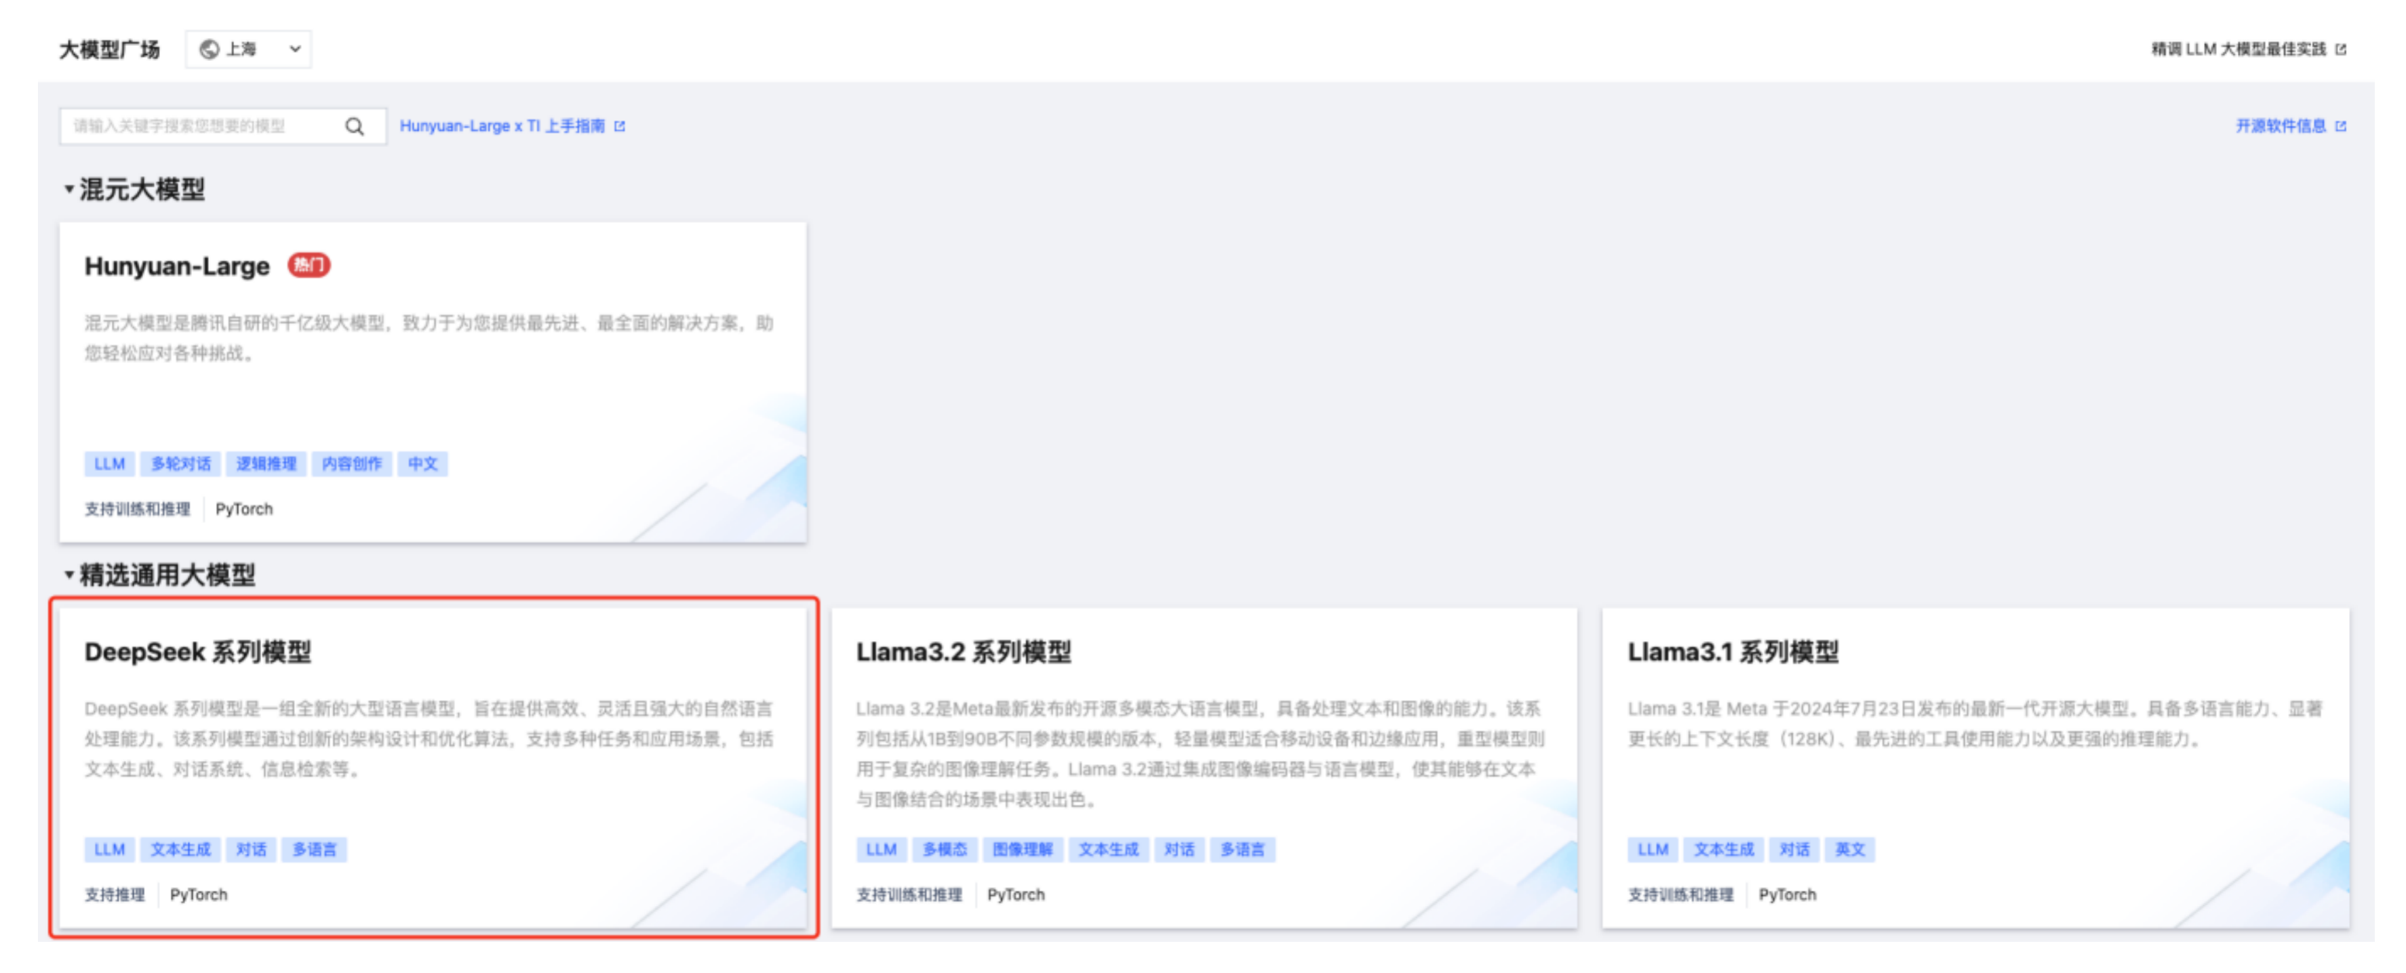Click the LLM tag on Llama3.2 card

click(x=881, y=849)
